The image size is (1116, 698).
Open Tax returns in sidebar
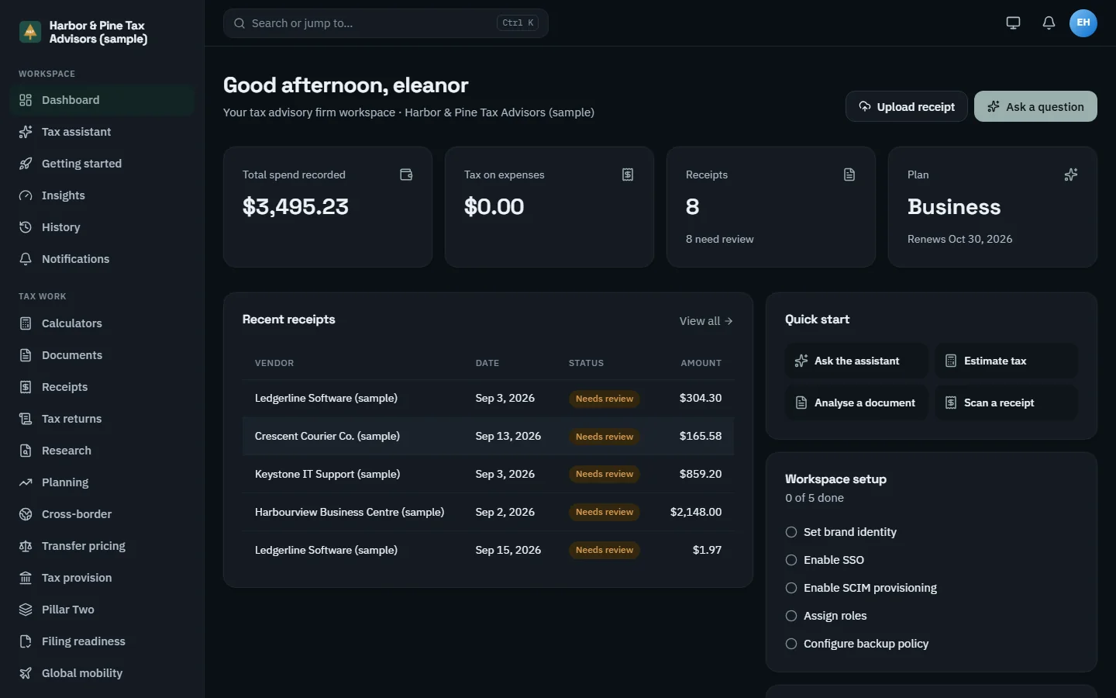[x=102, y=419]
